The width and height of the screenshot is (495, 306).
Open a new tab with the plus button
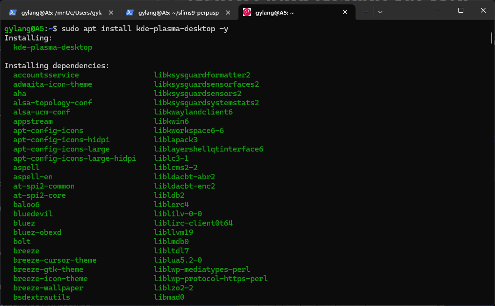click(x=366, y=12)
